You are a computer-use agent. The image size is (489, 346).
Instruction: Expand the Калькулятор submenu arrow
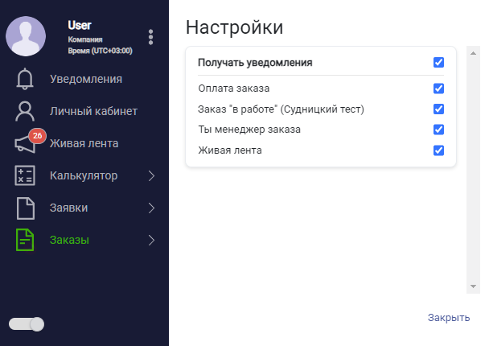[x=151, y=175]
